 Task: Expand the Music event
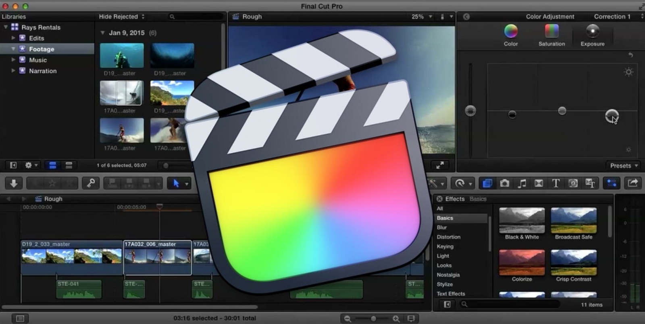[x=13, y=59]
